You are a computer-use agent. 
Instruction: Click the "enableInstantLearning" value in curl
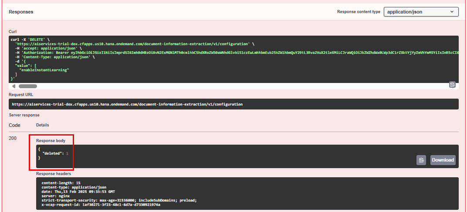[x=44, y=70]
